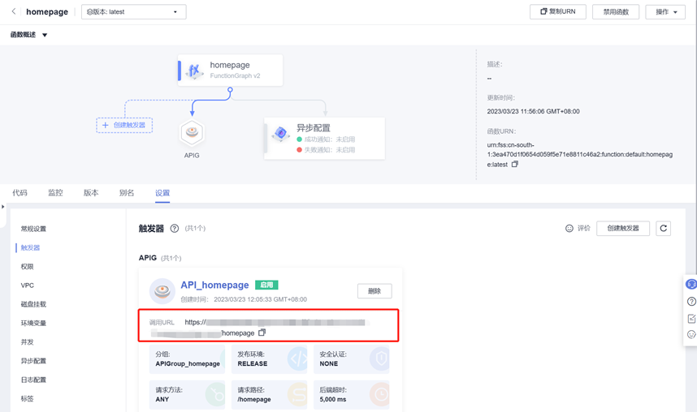Switch to the 代码 tab
Image resolution: width=697 pixels, height=412 pixels.
pyautogui.click(x=19, y=193)
